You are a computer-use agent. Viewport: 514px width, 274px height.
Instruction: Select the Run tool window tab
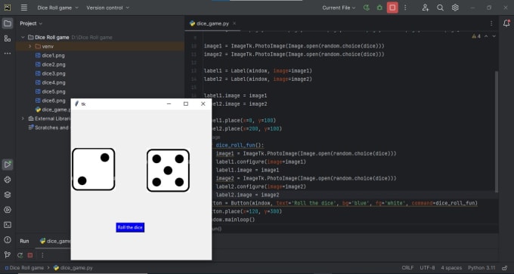(25, 241)
